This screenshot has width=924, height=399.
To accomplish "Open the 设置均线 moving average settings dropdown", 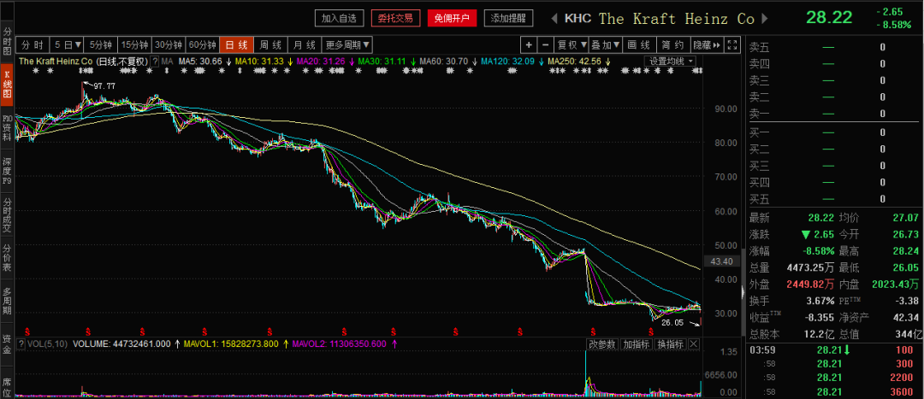I will [671, 61].
